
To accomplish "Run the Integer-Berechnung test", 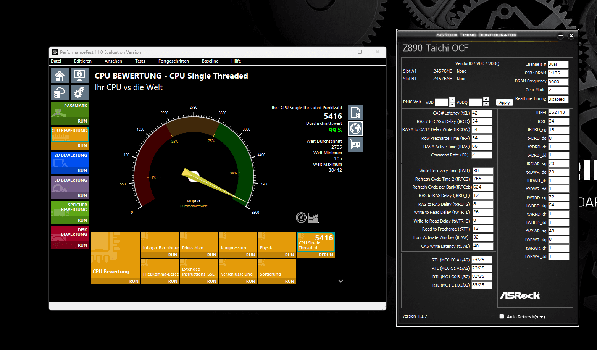I will tap(173, 255).
